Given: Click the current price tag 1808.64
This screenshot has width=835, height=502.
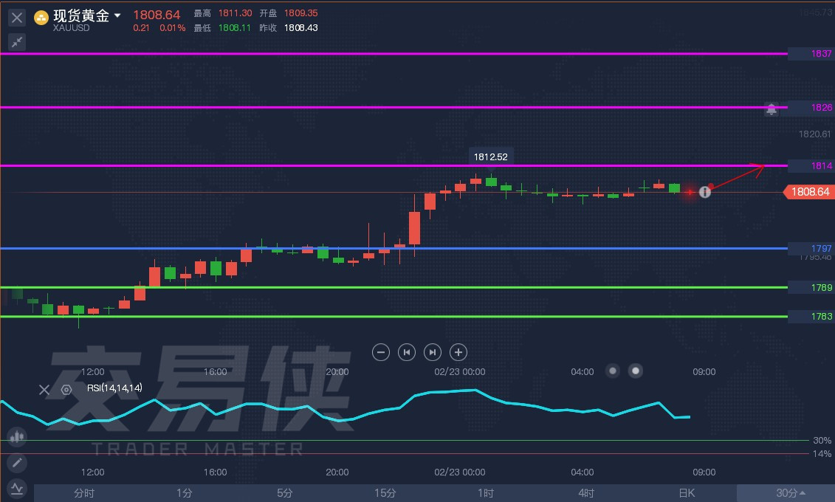Looking at the screenshot, I should (x=809, y=192).
